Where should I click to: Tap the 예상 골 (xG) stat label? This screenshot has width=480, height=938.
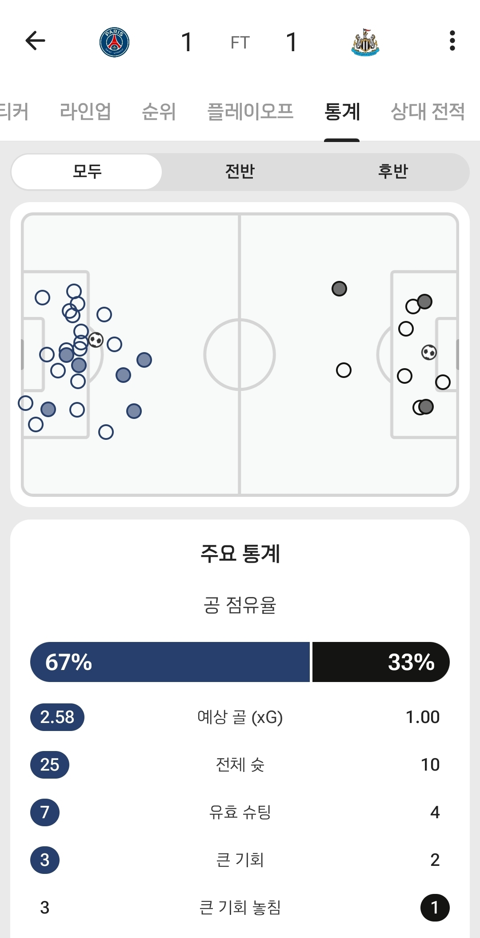tap(240, 717)
